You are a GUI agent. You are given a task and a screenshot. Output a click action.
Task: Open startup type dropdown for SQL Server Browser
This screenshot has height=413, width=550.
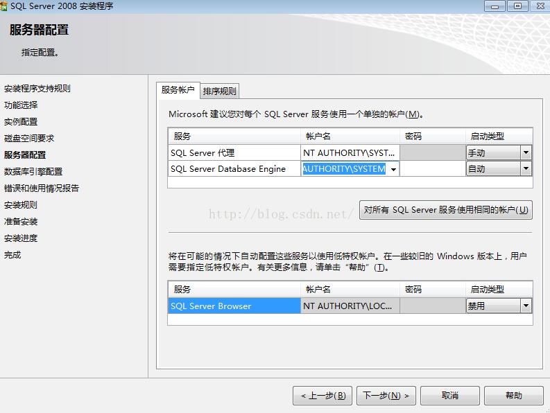[526, 306]
